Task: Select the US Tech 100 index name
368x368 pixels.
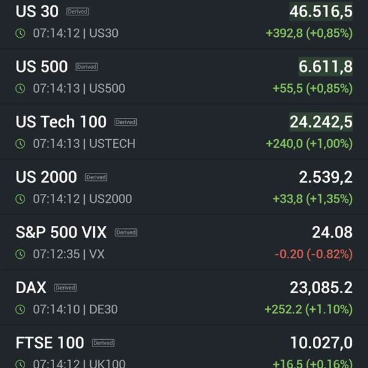Action: click(61, 122)
